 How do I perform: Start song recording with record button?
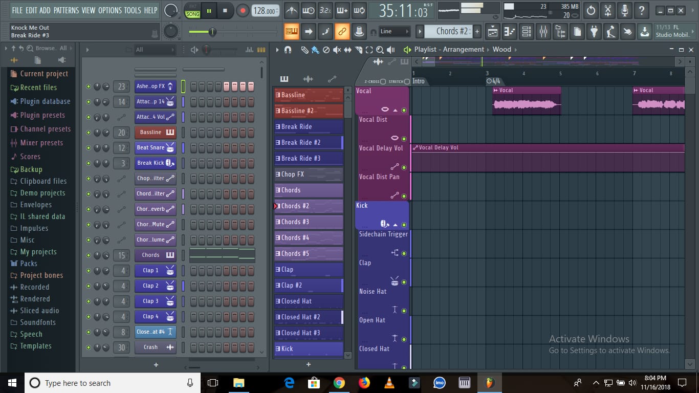[x=243, y=10]
